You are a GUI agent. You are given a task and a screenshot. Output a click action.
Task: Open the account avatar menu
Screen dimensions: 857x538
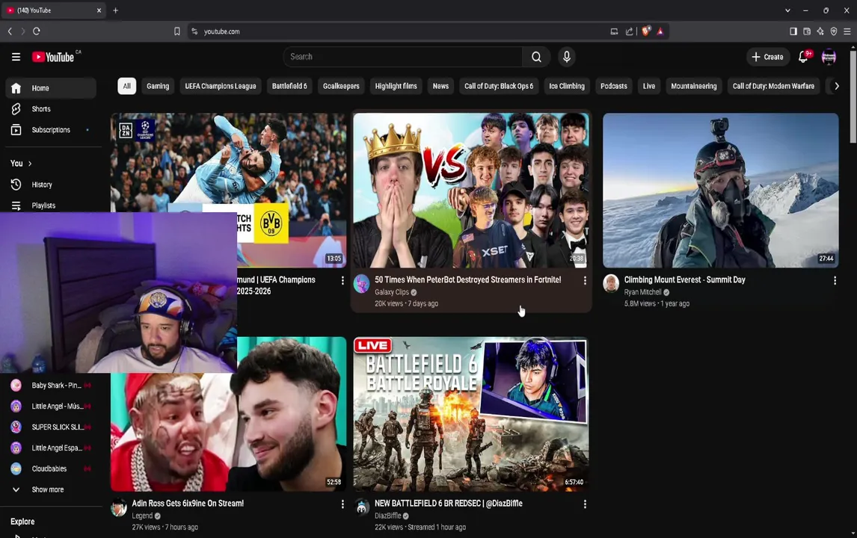[x=829, y=57]
